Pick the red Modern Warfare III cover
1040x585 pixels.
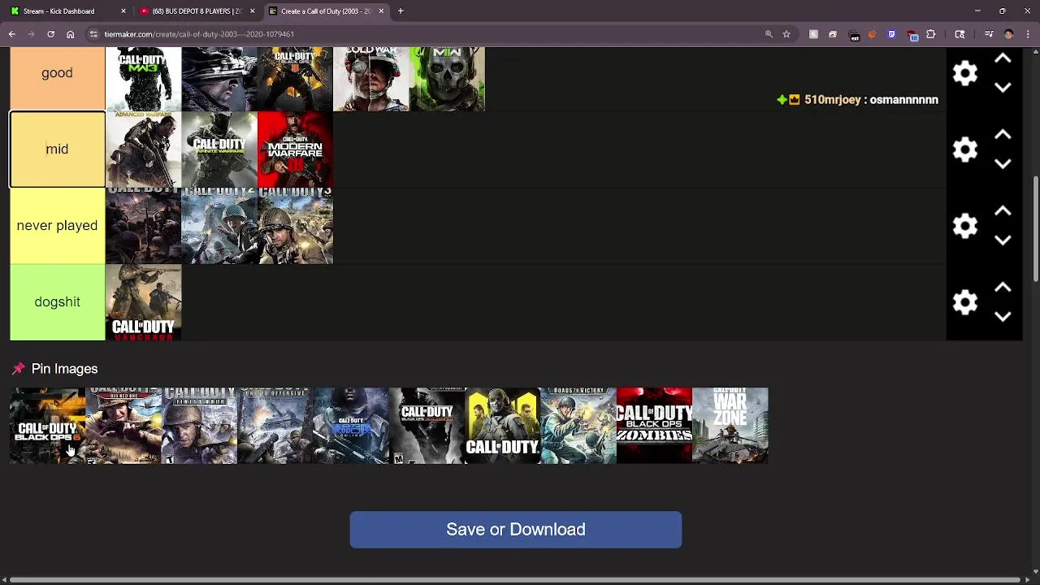point(295,149)
